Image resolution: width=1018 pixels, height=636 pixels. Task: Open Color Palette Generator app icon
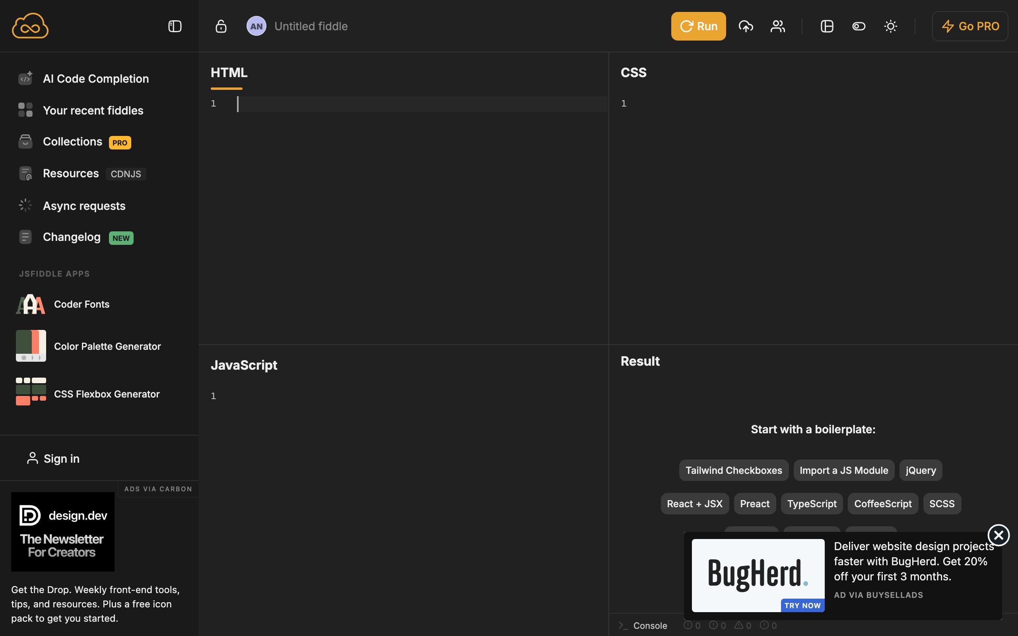[x=31, y=346]
